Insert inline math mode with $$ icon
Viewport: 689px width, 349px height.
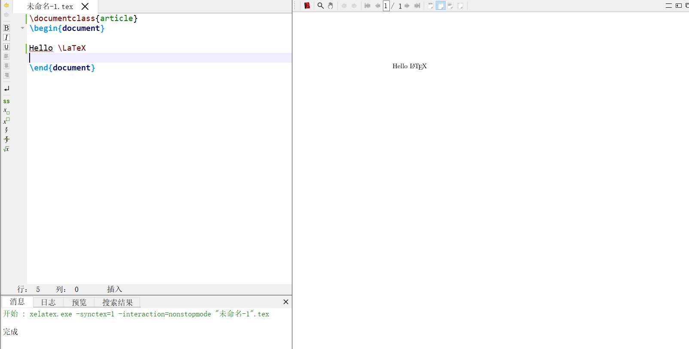6,101
